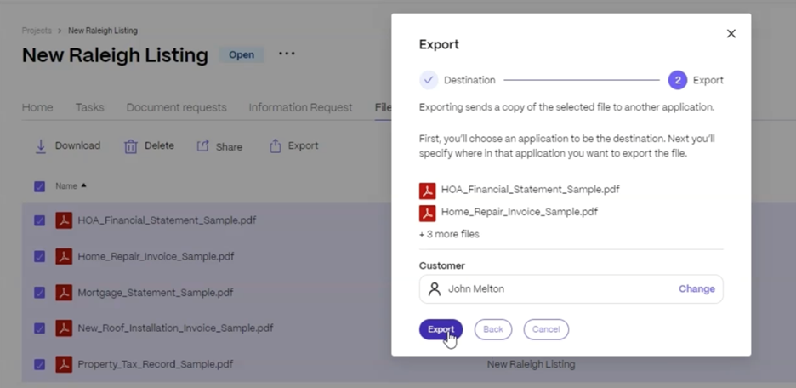Uncheck the Home_Repair_Invoice_Sample.pdf row checkbox
Image resolution: width=796 pixels, height=388 pixels.
pos(40,256)
